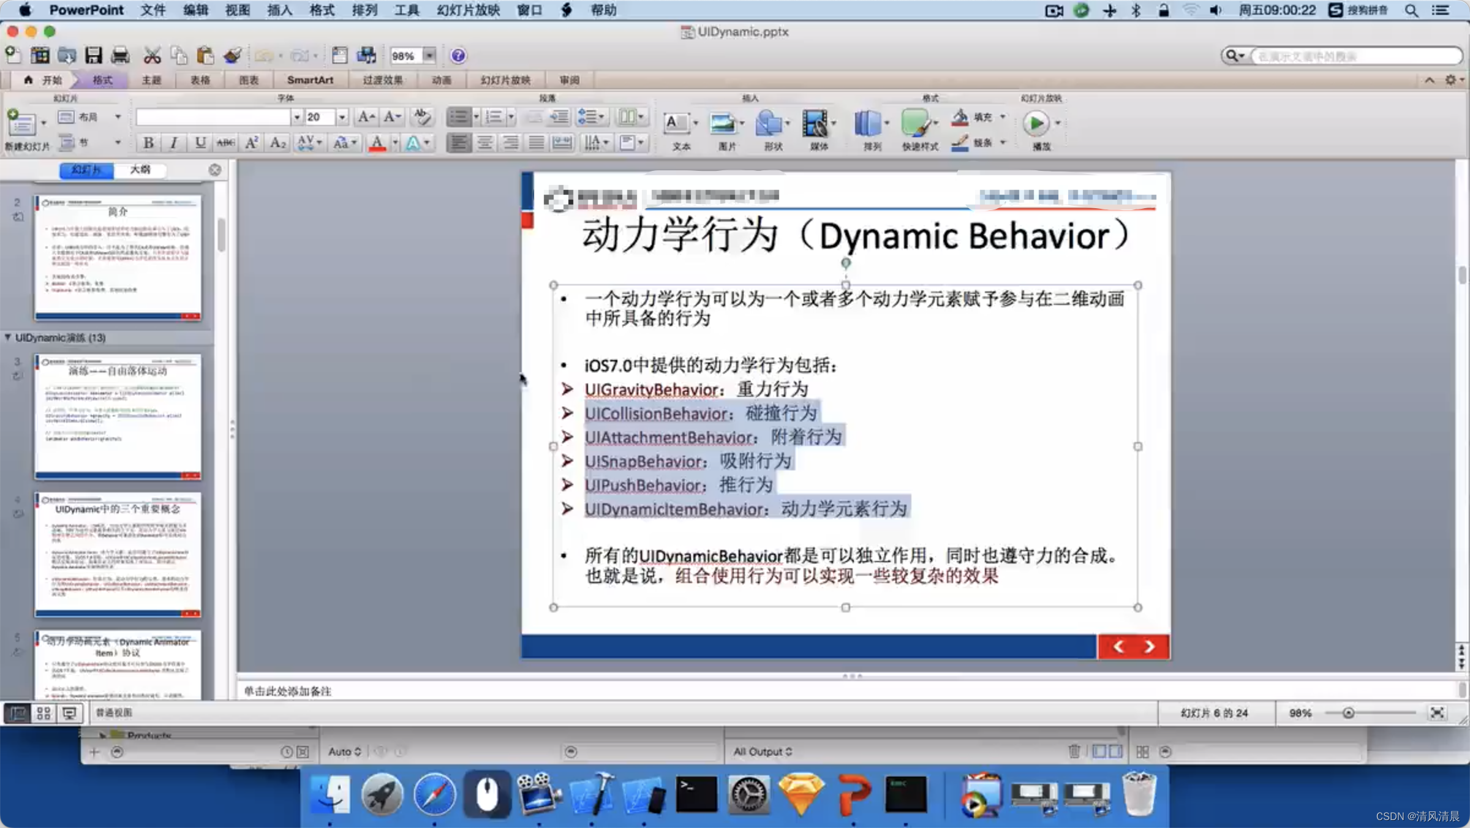
Task: Click the superscript A² icon
Action: click(x=251, y=143)
